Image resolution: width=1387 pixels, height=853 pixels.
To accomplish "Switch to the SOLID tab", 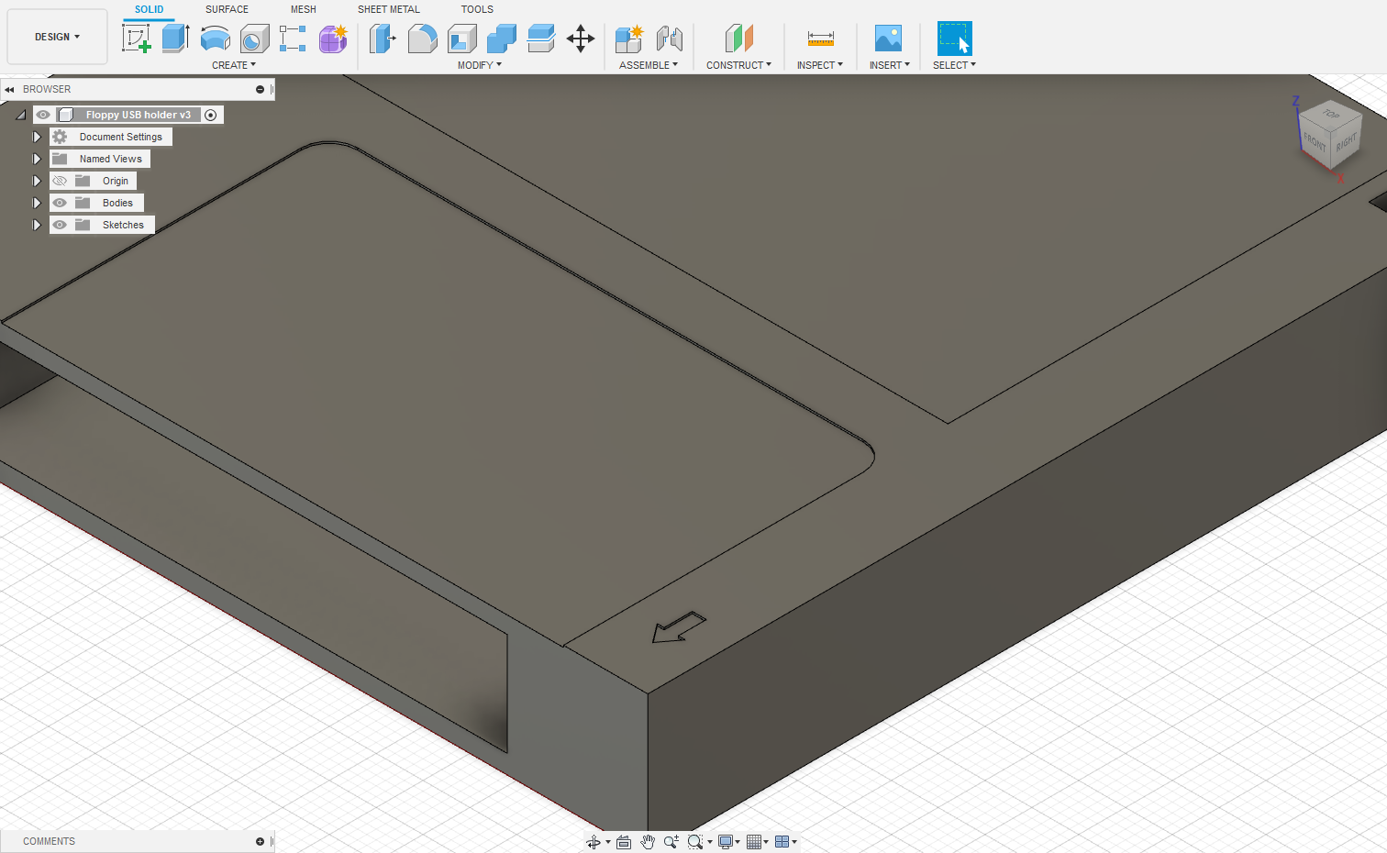I will [150, 9].
